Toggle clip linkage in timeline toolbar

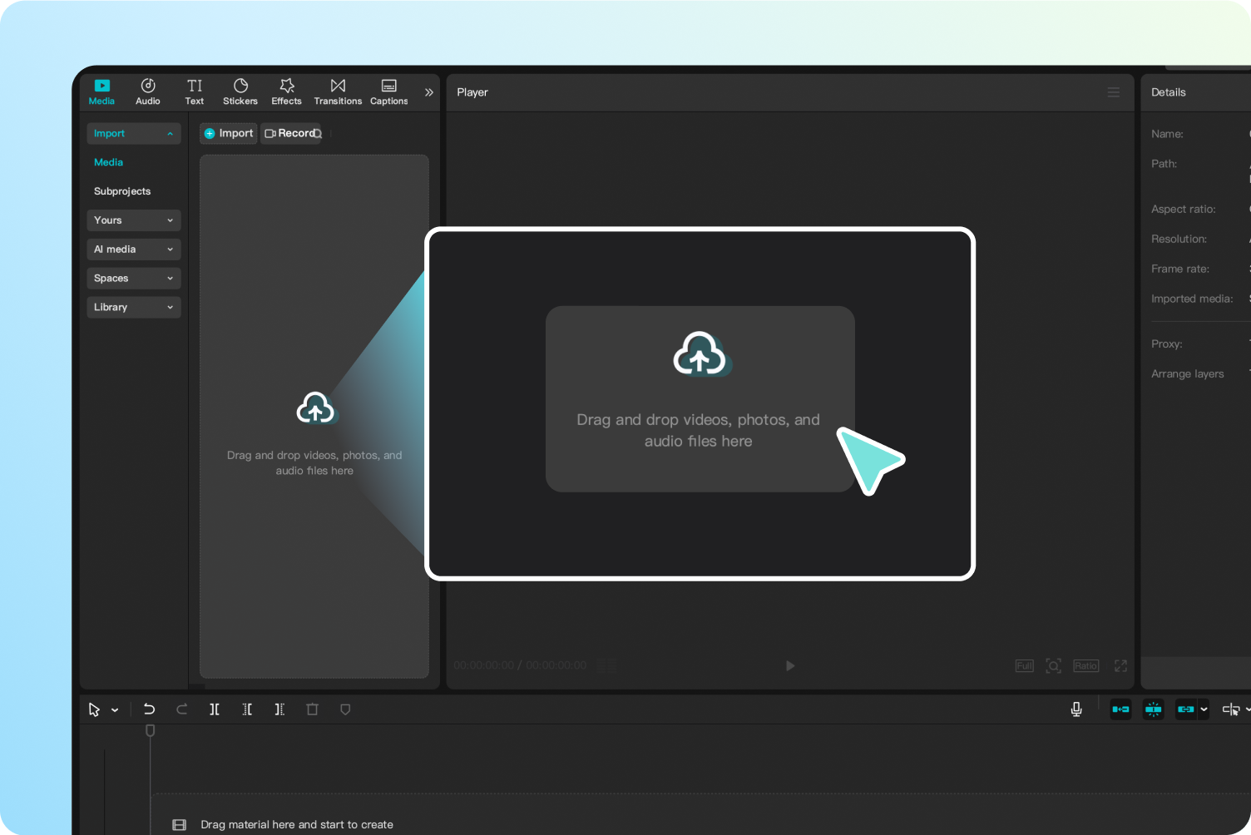point(1186,709)
